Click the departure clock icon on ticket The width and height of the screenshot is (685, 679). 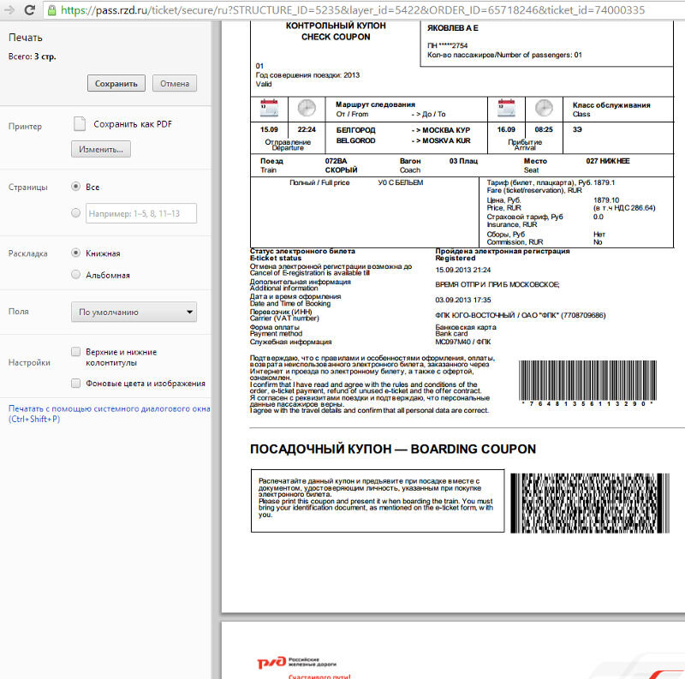pyautogui.click(x=307, y=108)
